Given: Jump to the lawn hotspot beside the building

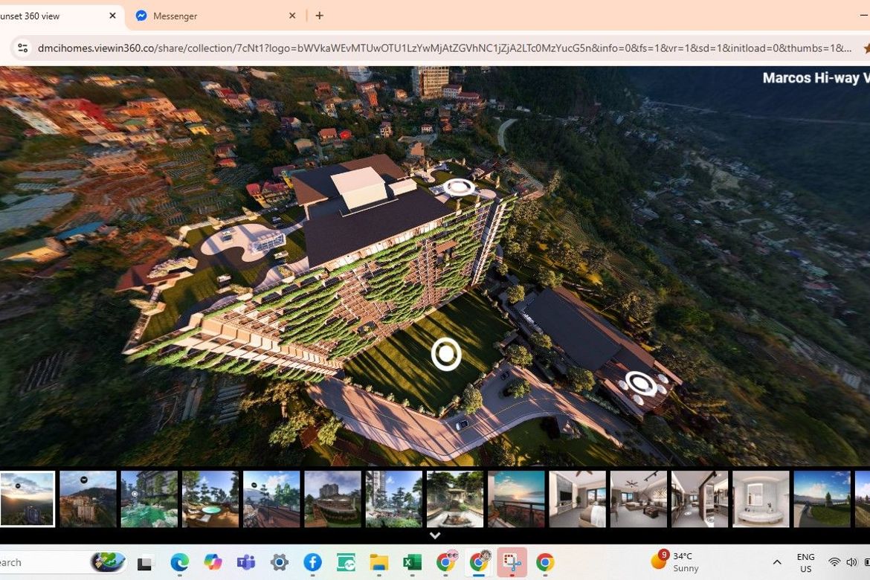Looking at the screenshot, I should pyautogui.click(x=446, y=353).
